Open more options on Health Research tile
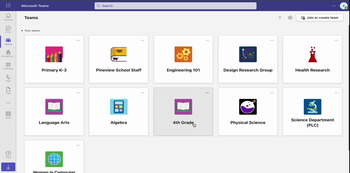This screenshot has height=173, width=350. pos(336,40)
